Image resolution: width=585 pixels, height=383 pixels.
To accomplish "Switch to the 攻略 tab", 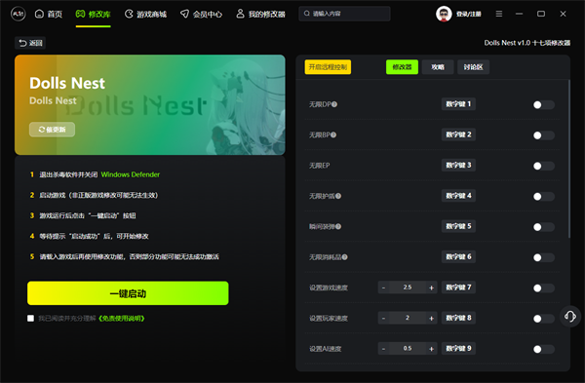I will point(438,67).
